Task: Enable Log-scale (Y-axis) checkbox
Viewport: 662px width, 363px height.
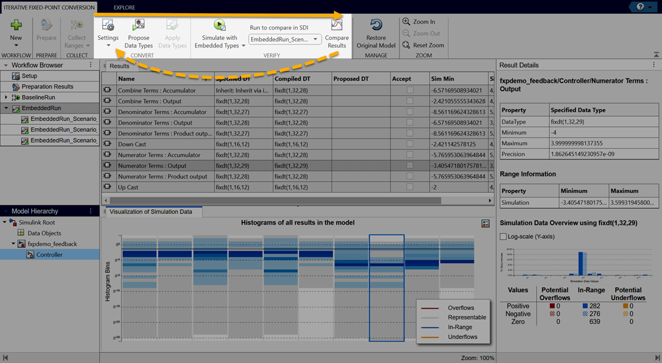Action: 503,236
